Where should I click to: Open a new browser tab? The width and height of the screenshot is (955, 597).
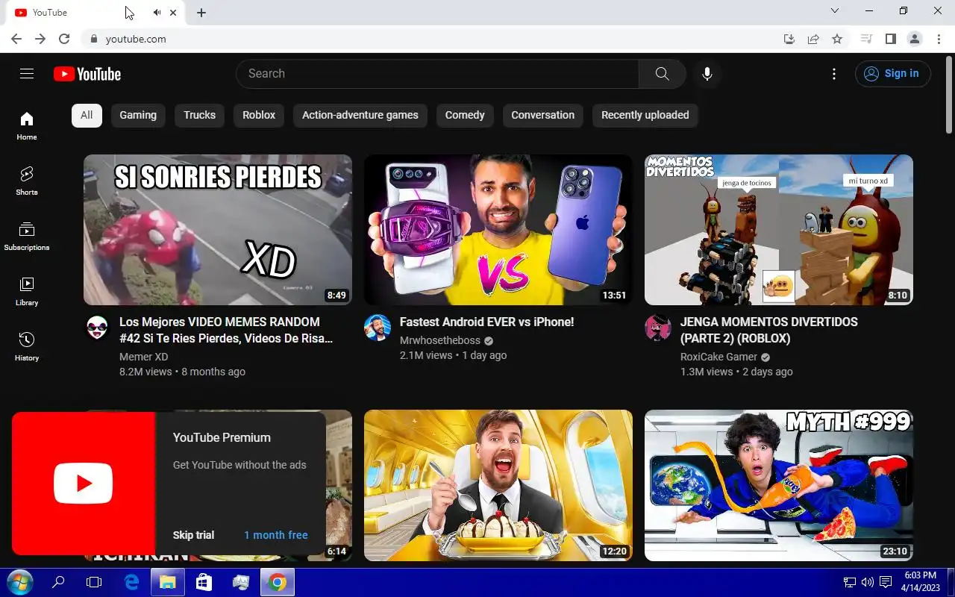pyautogui.click(x=201, y=13)
